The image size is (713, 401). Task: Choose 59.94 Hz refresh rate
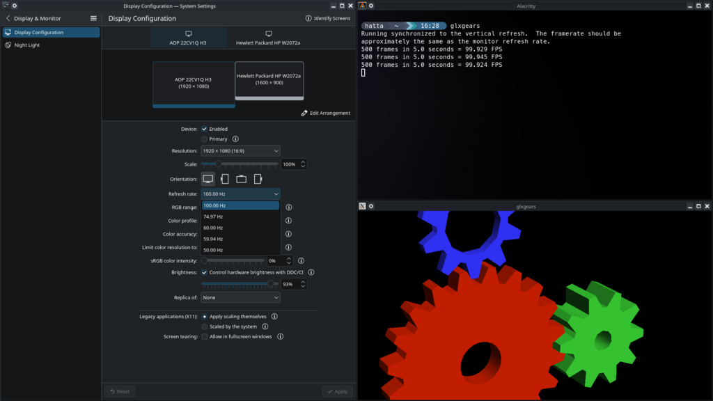point(240,239)
